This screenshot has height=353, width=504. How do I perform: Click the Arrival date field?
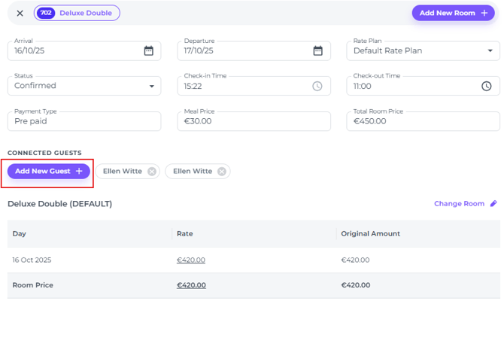(x=75, y=51)
